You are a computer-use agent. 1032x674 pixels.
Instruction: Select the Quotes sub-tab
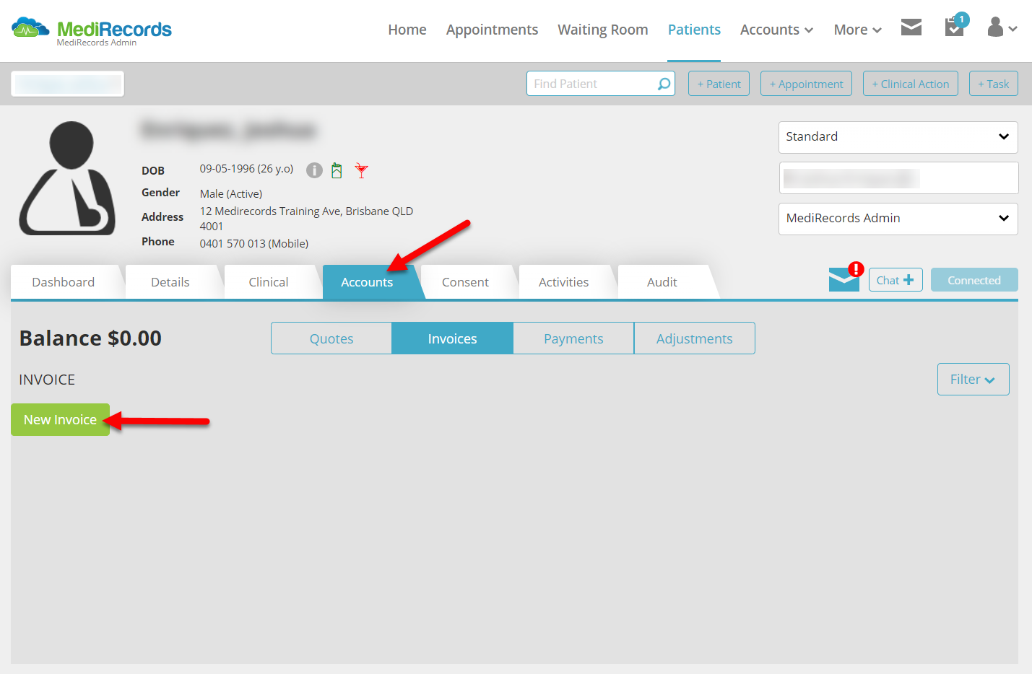pyautogui.click(x=331, y=338)
